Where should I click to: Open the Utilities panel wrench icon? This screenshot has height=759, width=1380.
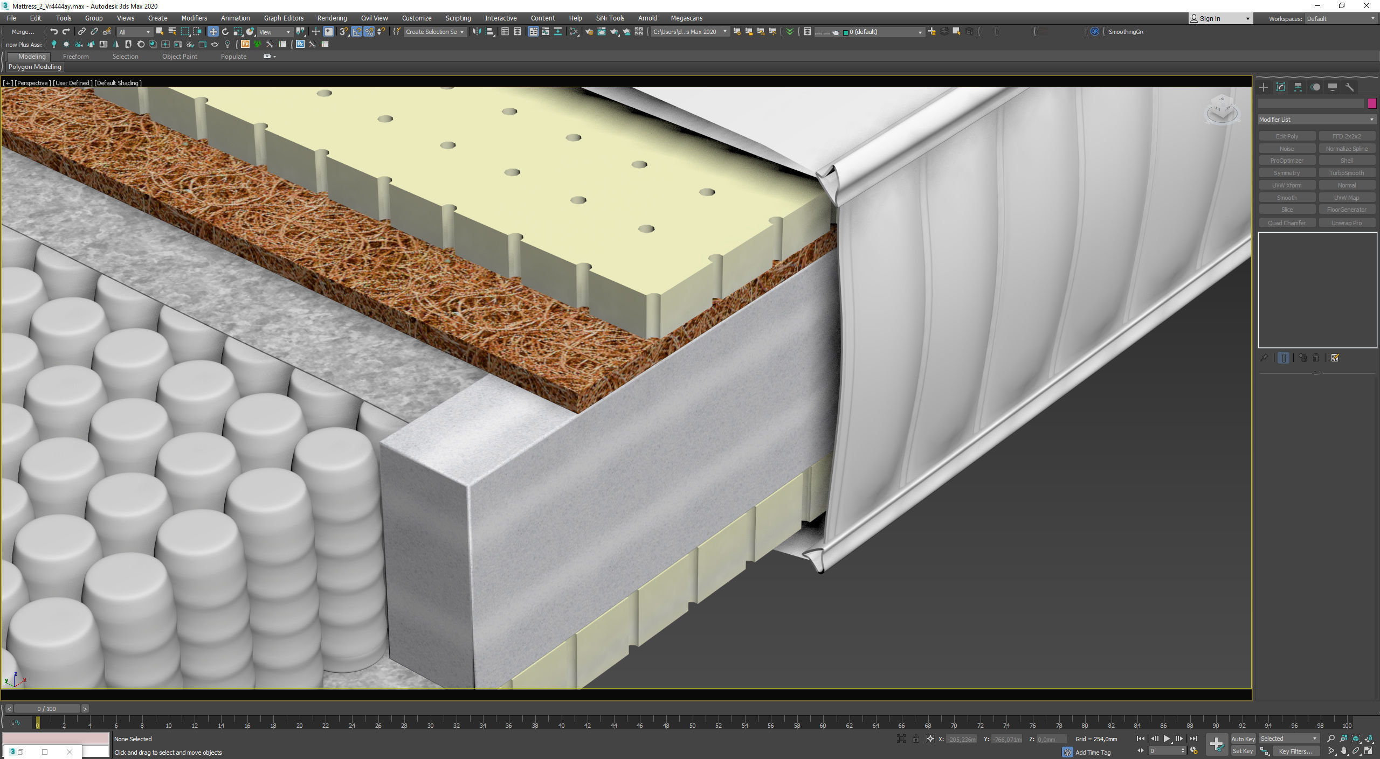click(1350, 87)
